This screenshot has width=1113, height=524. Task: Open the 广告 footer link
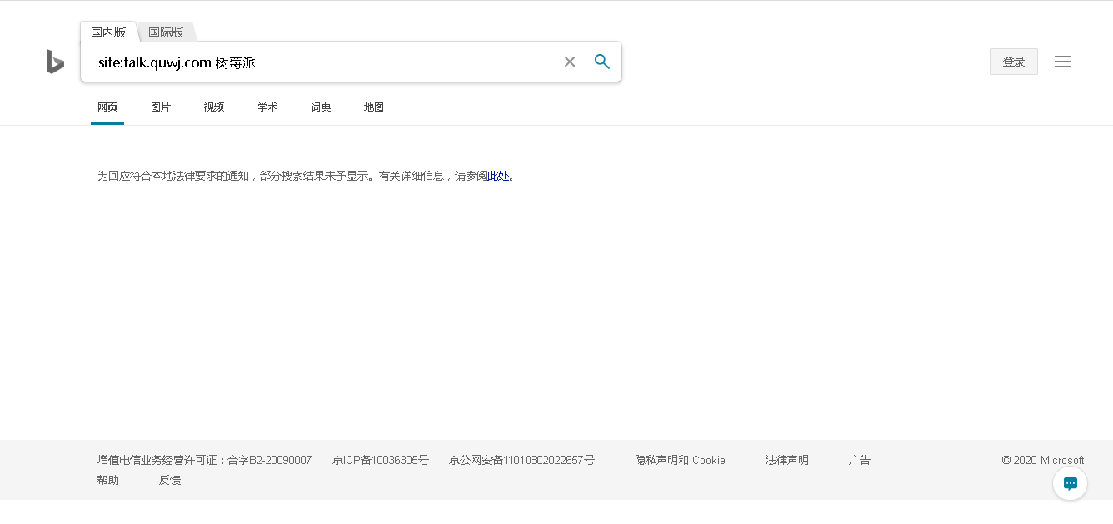click(x=860, y=460)
